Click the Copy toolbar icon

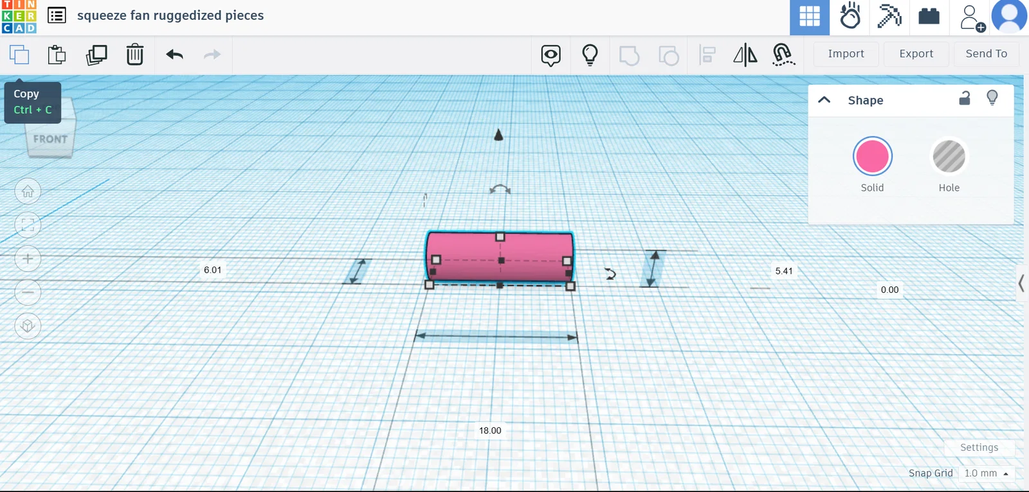point(19,55)
